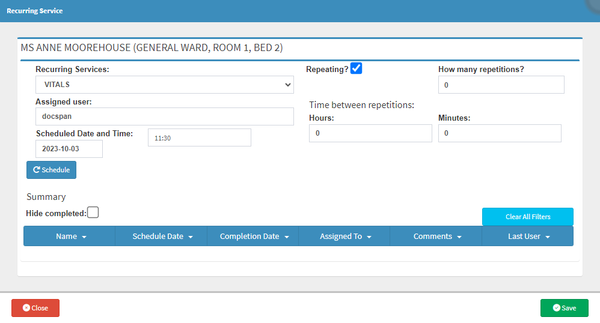Image resolution: width=600 pixels, height=323 pixels.
Task: Focus the Hours input field
Action: [x=370, y=133]
